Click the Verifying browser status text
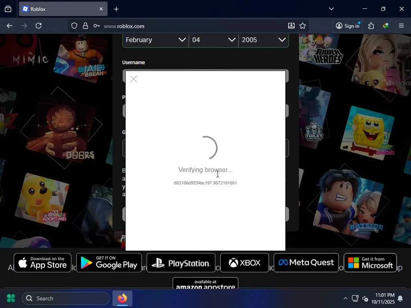 (205, 170)
